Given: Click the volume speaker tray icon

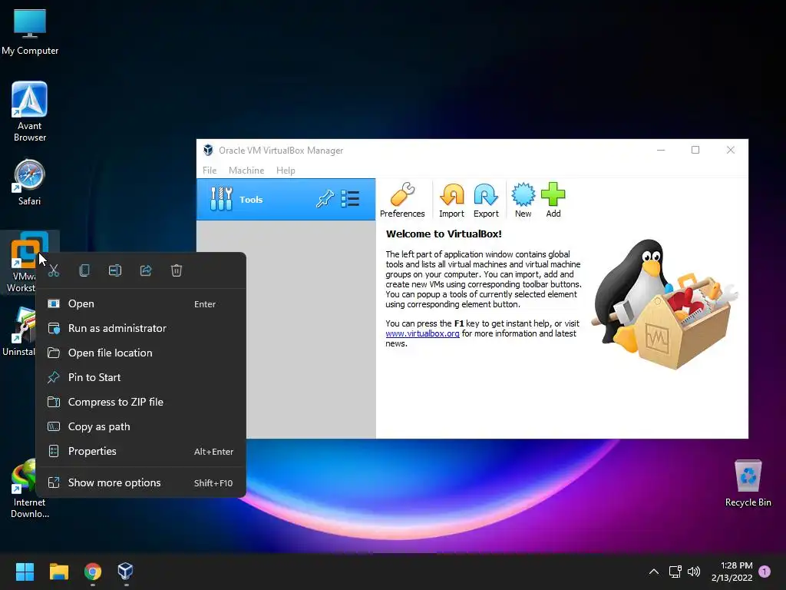Looking at the screenshot, I should pos(694,572).
